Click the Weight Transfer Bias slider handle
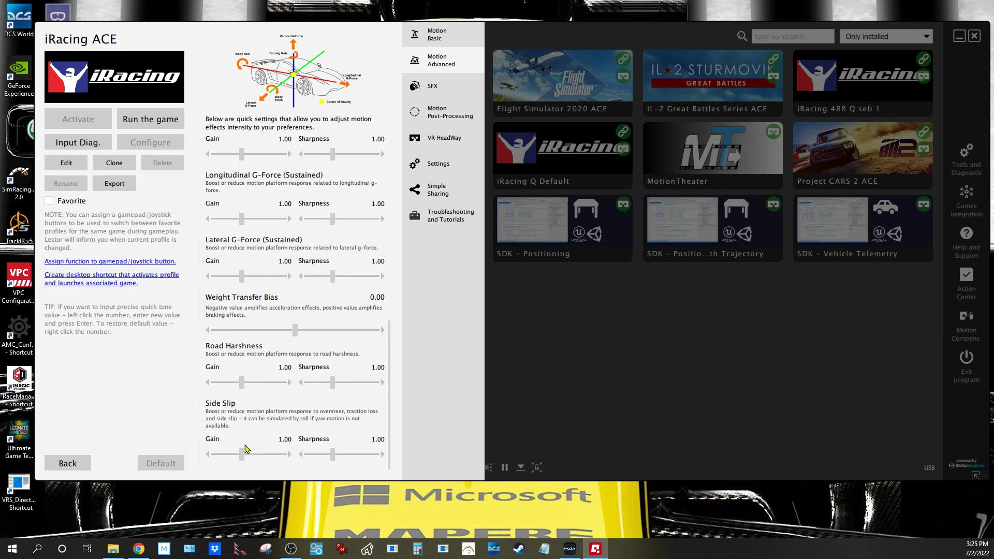This screenshot has width=994, height=559. click(295, 330)
